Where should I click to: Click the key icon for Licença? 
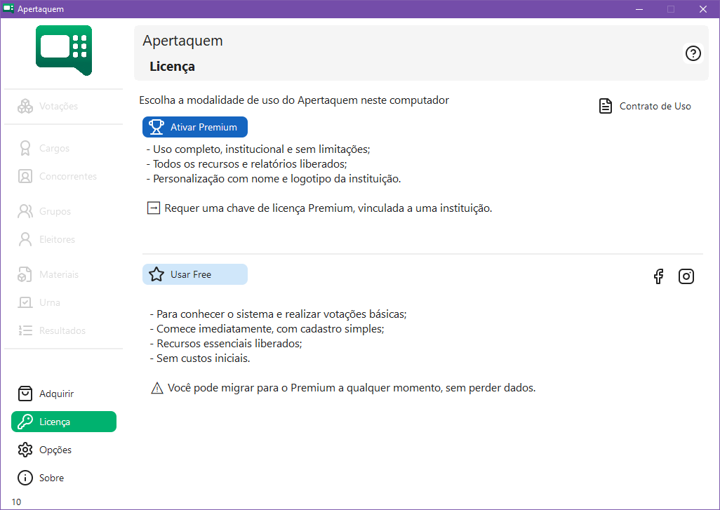pyautogui.click(x=25, y=422)
